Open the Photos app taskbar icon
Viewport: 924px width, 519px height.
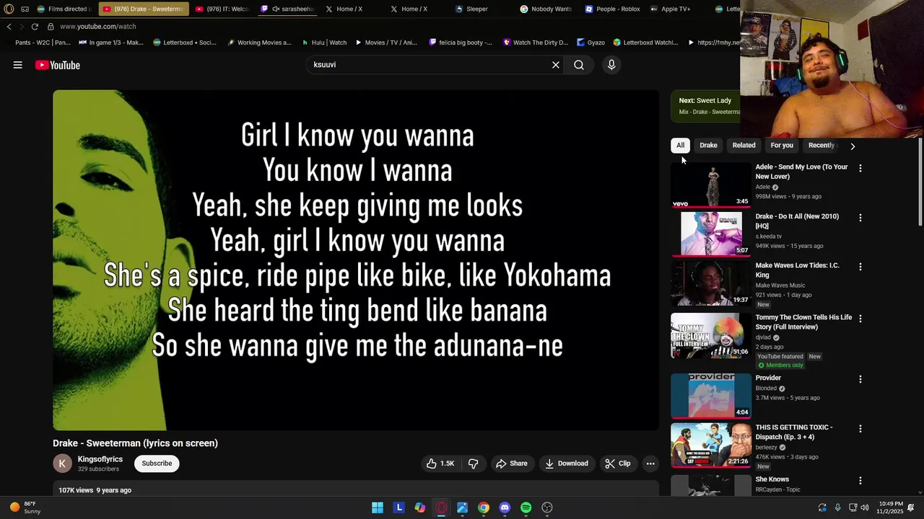[x=462, y=507]
